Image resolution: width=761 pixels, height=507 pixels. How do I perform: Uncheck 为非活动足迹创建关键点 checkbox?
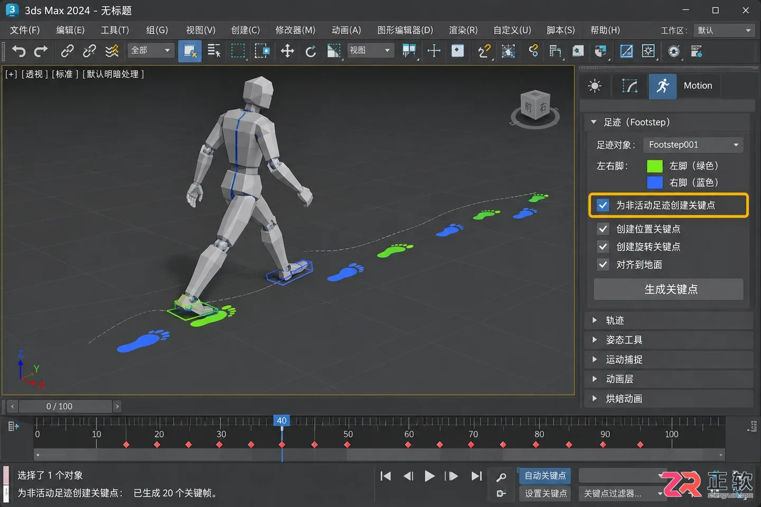(x=603, y=205)
